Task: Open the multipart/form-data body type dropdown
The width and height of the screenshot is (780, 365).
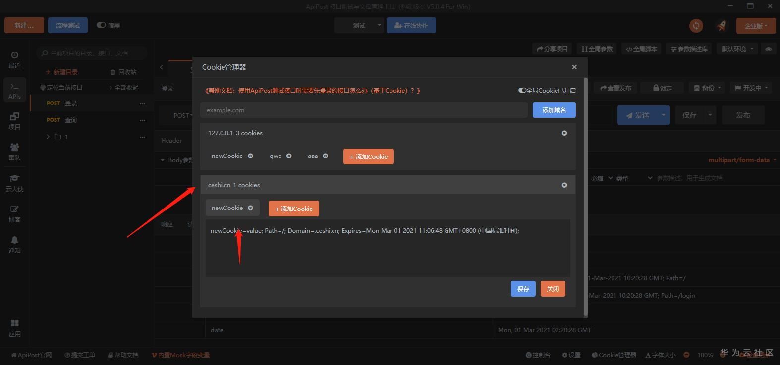Action: 742,160
